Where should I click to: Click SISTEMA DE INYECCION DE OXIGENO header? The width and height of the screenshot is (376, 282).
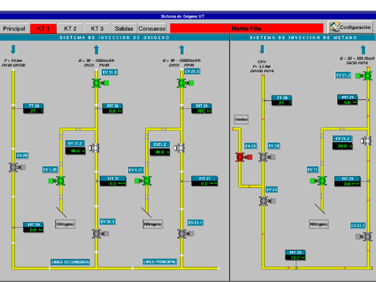click(x=115, y=38)
